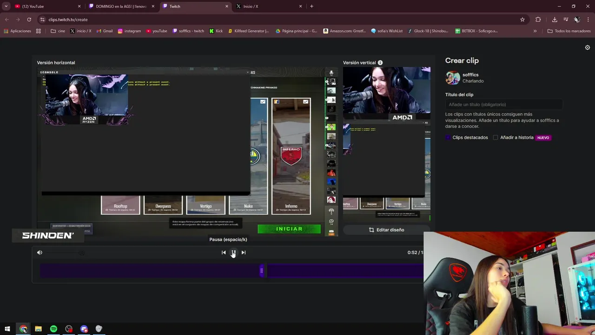Open the cine bookmarks folder

(58, 31)
